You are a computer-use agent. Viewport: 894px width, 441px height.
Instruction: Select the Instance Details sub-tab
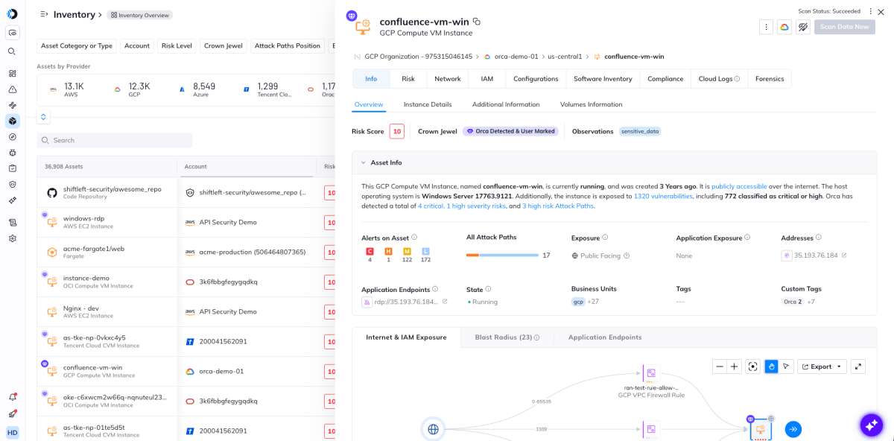[x=428, y=104]
